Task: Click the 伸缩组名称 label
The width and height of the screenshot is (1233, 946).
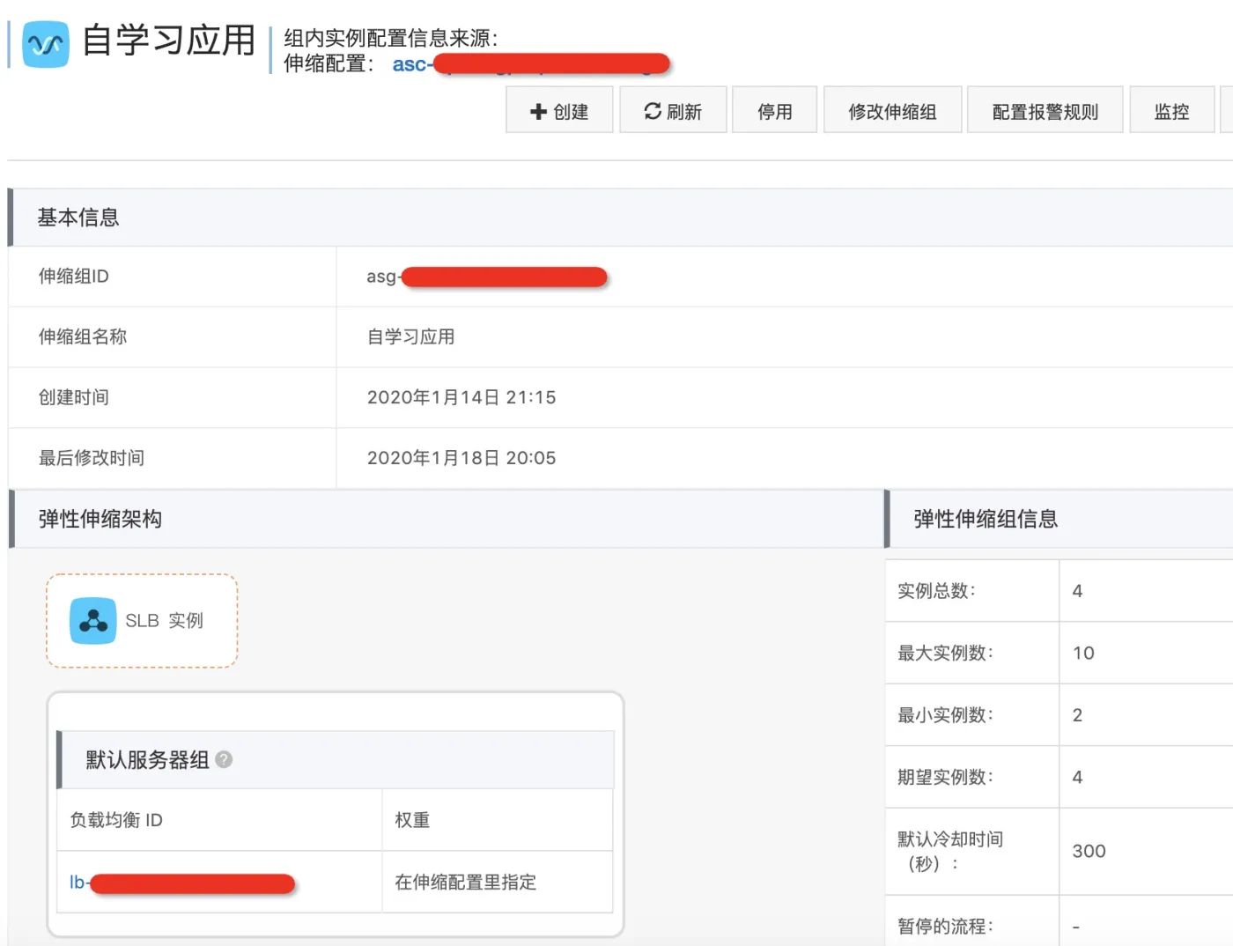Action: click(x=83, y=336)
